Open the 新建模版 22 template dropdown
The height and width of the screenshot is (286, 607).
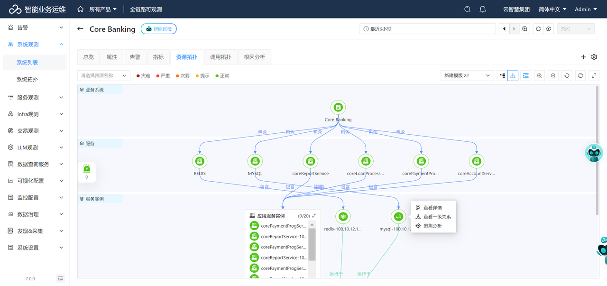coord(467,75)
